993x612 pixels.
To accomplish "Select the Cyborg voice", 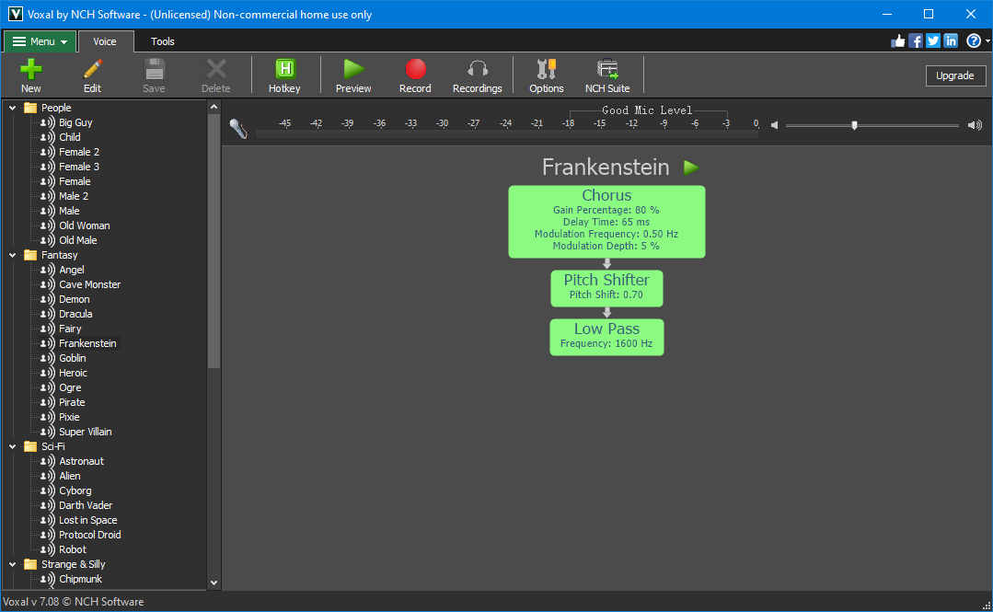I will 75,491.
